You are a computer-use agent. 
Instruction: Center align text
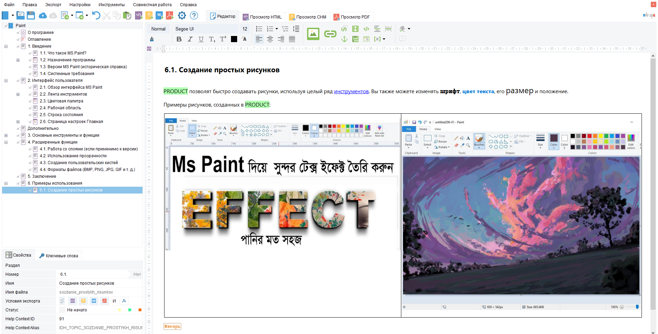point(270,39)
